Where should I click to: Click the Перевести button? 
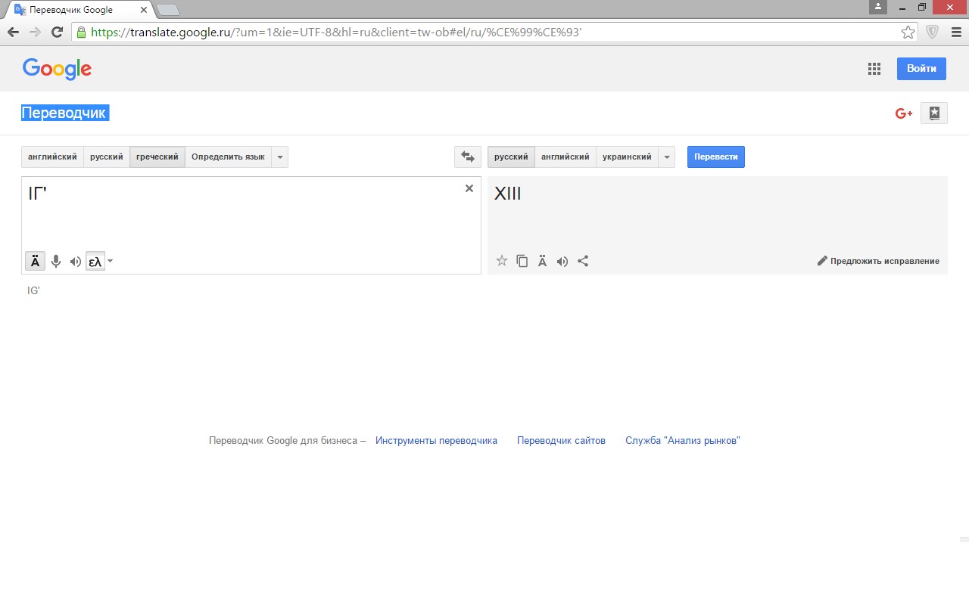tap(716, 157)
